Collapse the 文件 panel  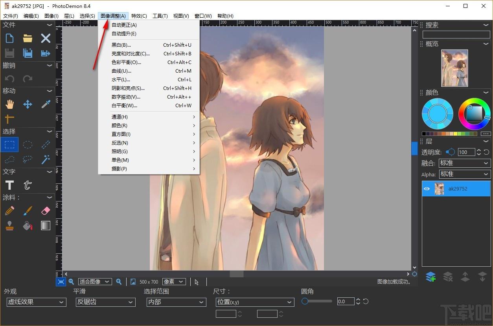tap(50, 25)
